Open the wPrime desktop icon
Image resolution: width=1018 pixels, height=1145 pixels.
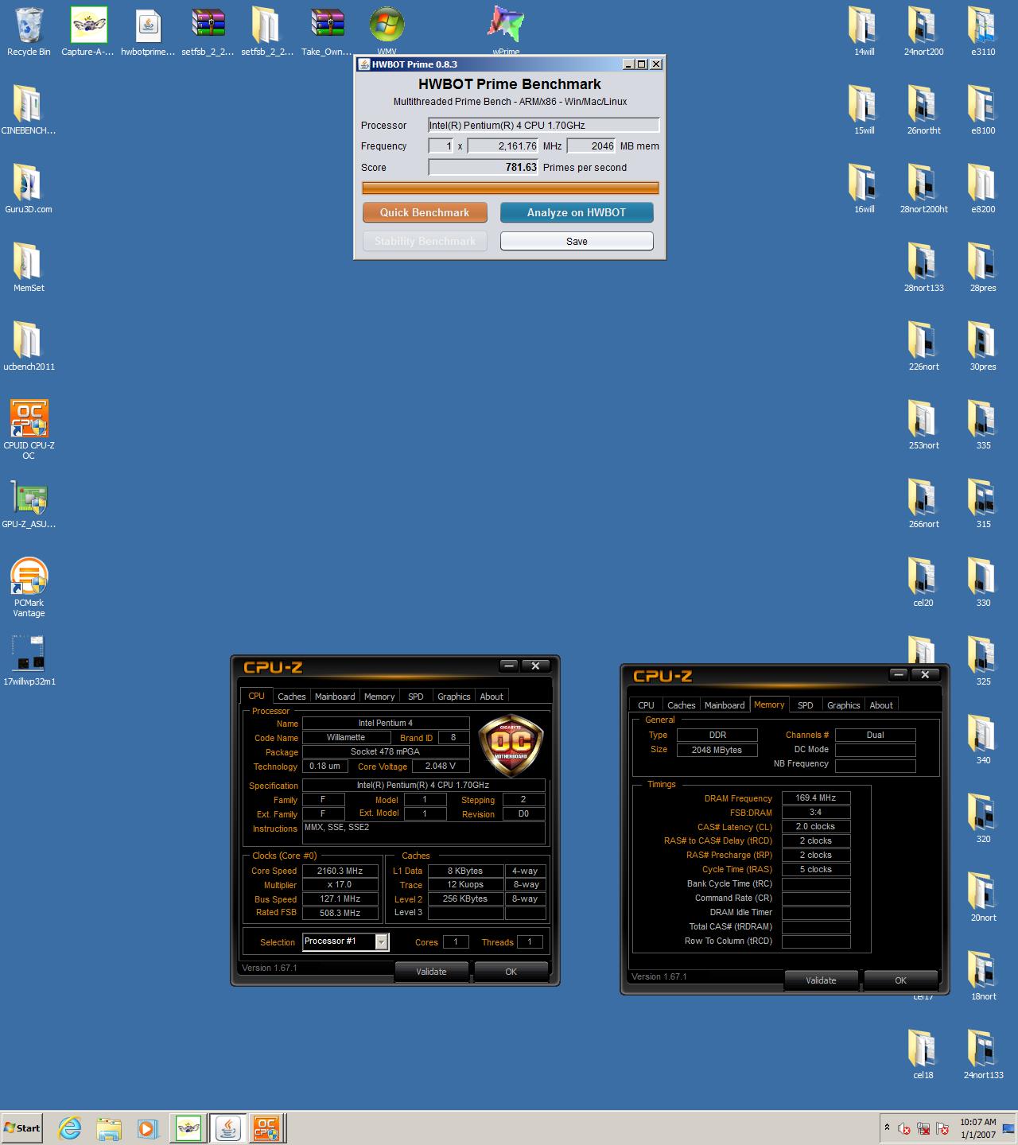[x=506, y=32]
